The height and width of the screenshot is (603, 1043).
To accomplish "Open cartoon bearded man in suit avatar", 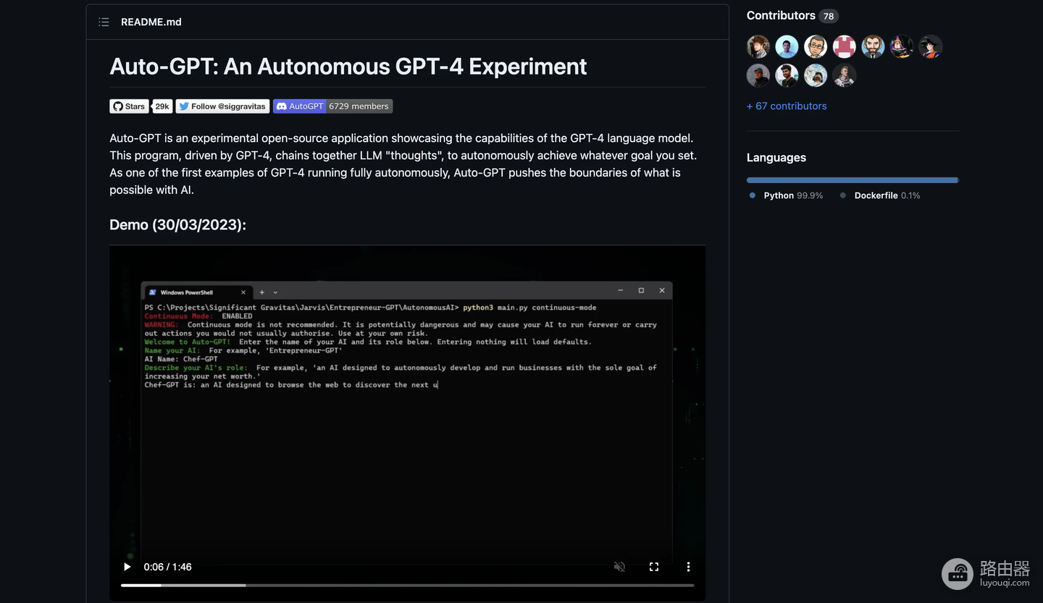I will 873,47.
